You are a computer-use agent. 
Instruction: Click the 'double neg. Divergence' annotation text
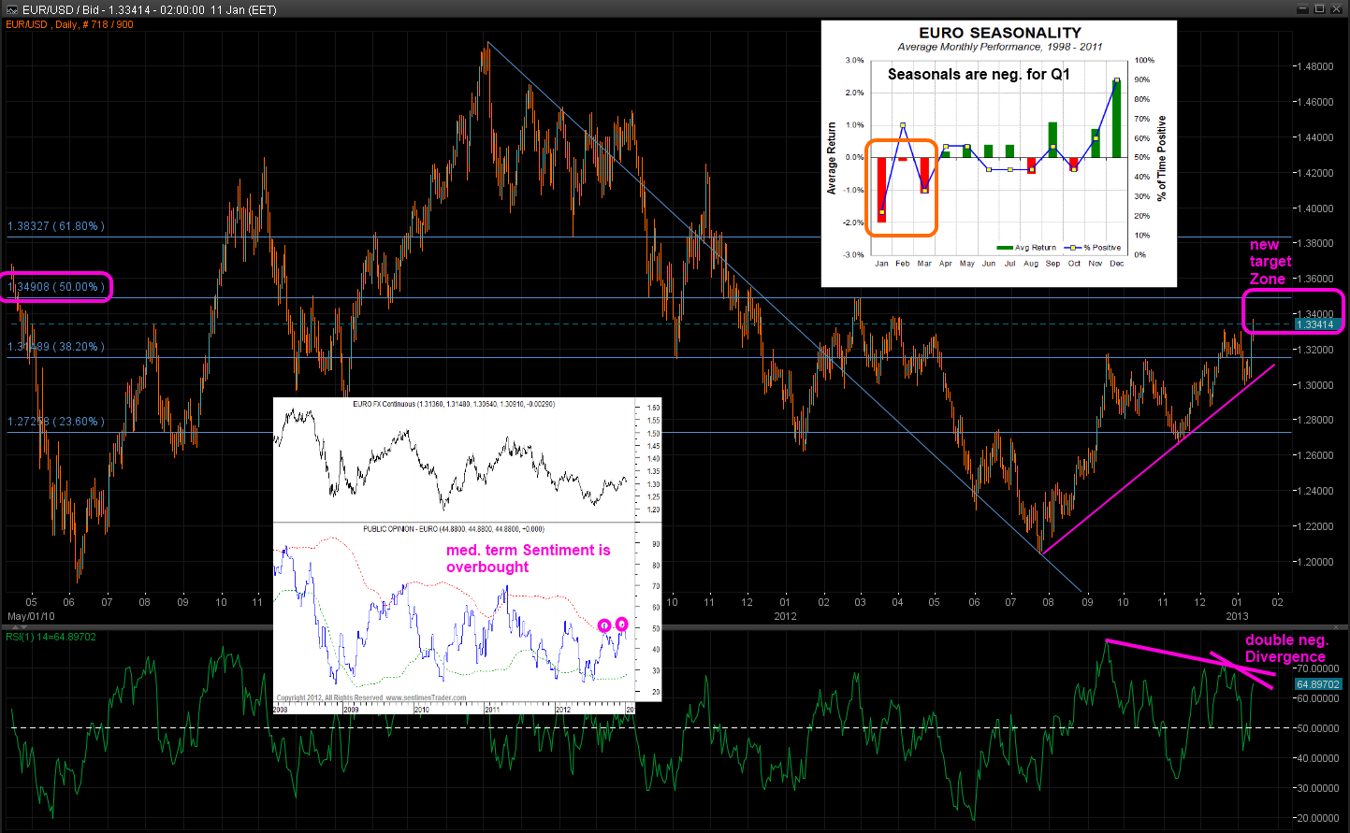(x=1286, y=649)
